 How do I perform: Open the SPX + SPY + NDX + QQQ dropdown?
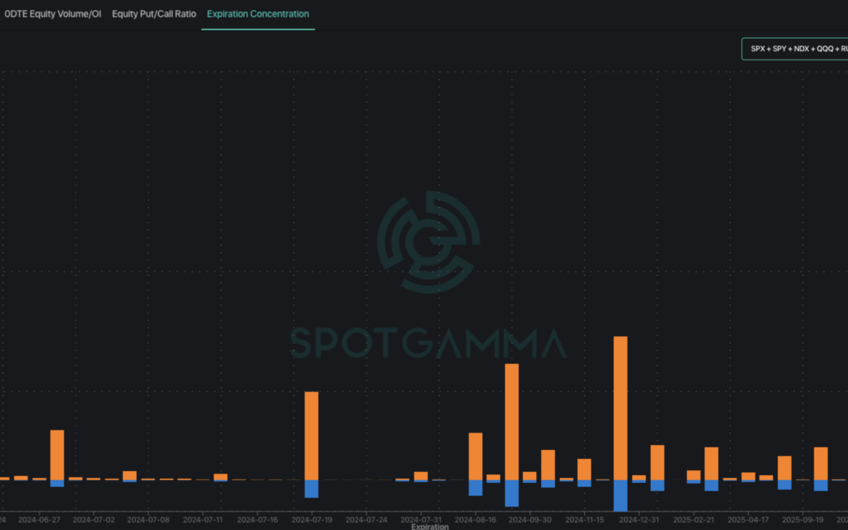(795, 49)
